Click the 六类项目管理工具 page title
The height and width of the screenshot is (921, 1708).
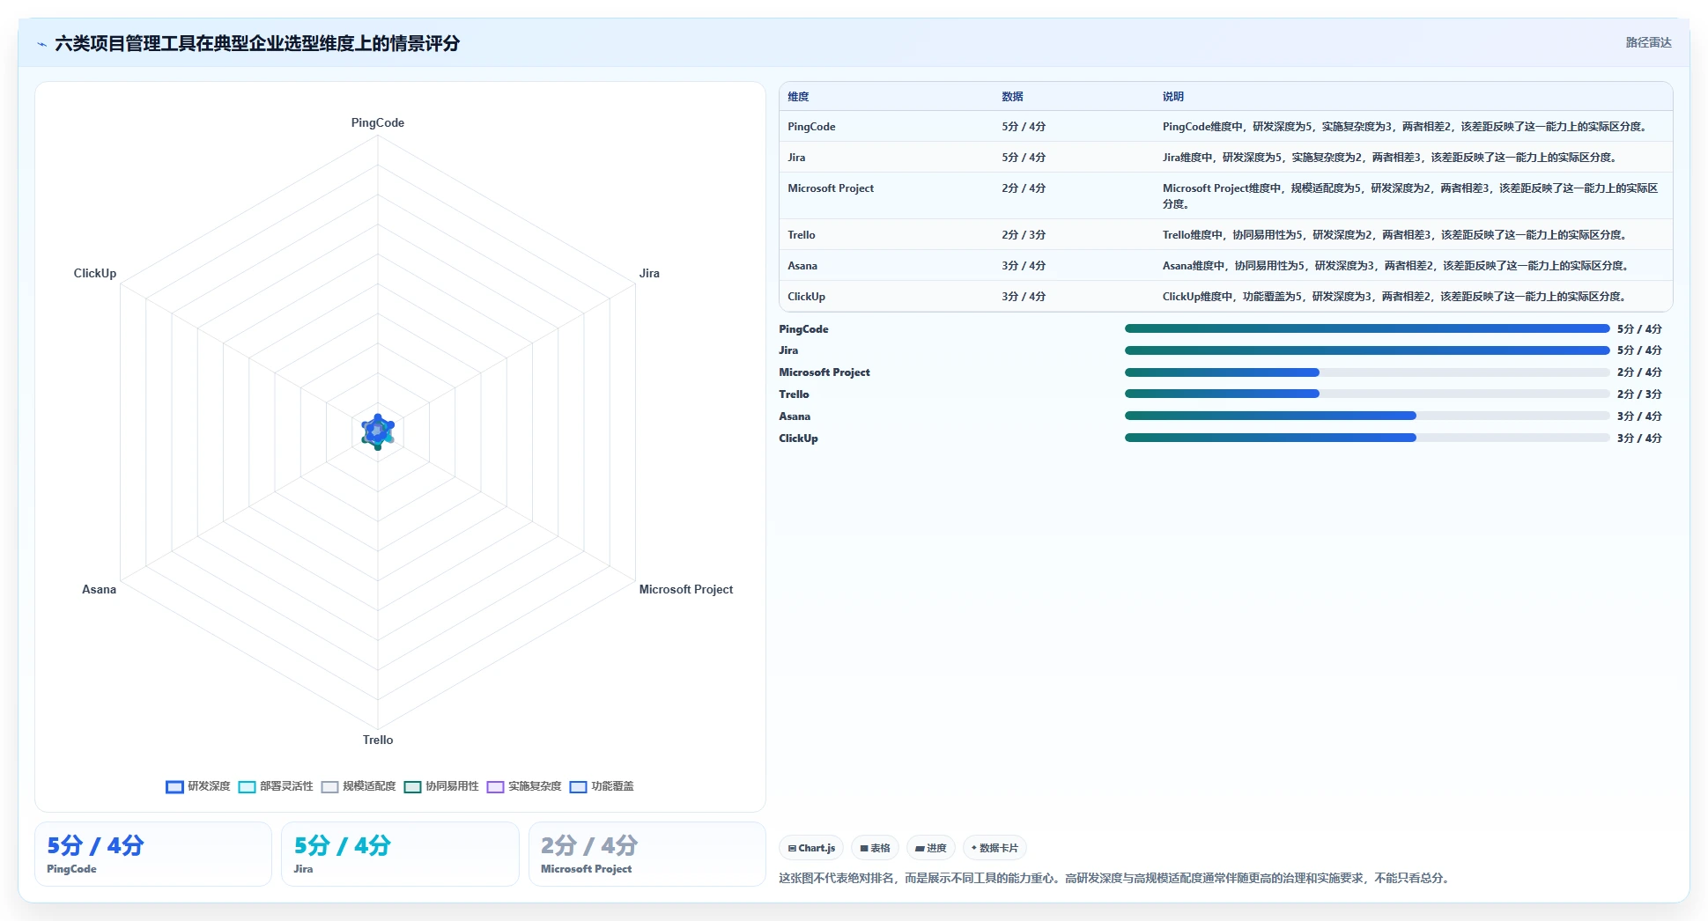[x=257, y=44]
